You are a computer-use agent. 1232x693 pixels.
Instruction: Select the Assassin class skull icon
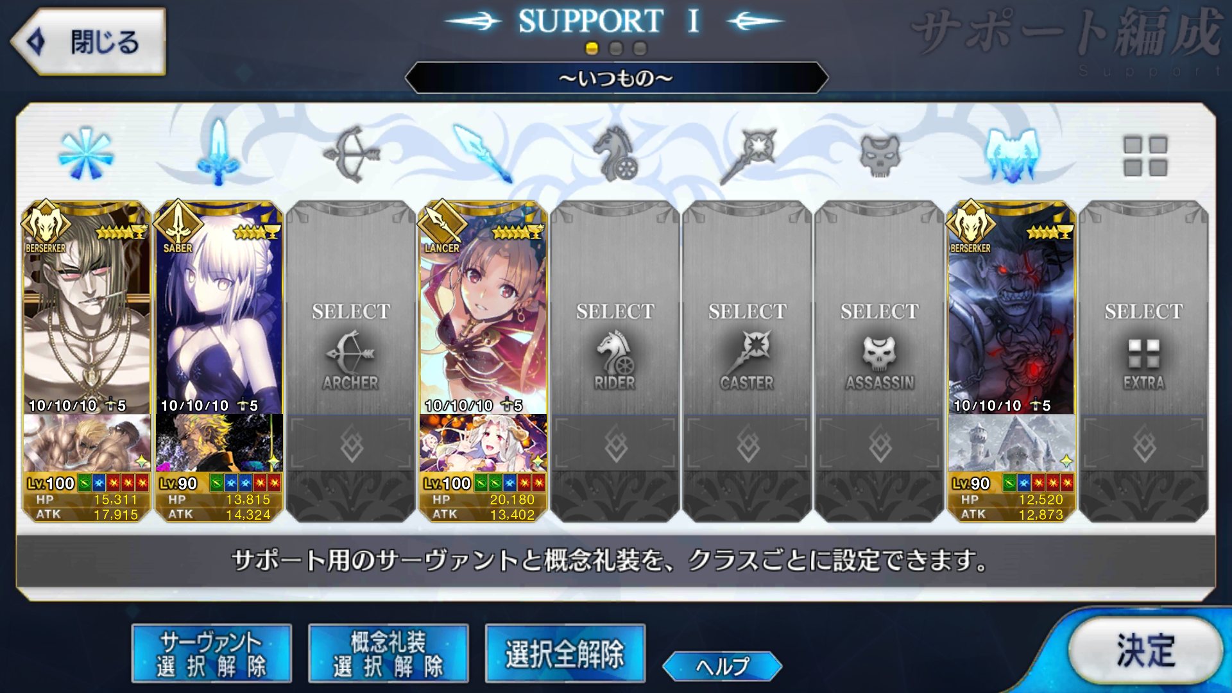[880, 155]
